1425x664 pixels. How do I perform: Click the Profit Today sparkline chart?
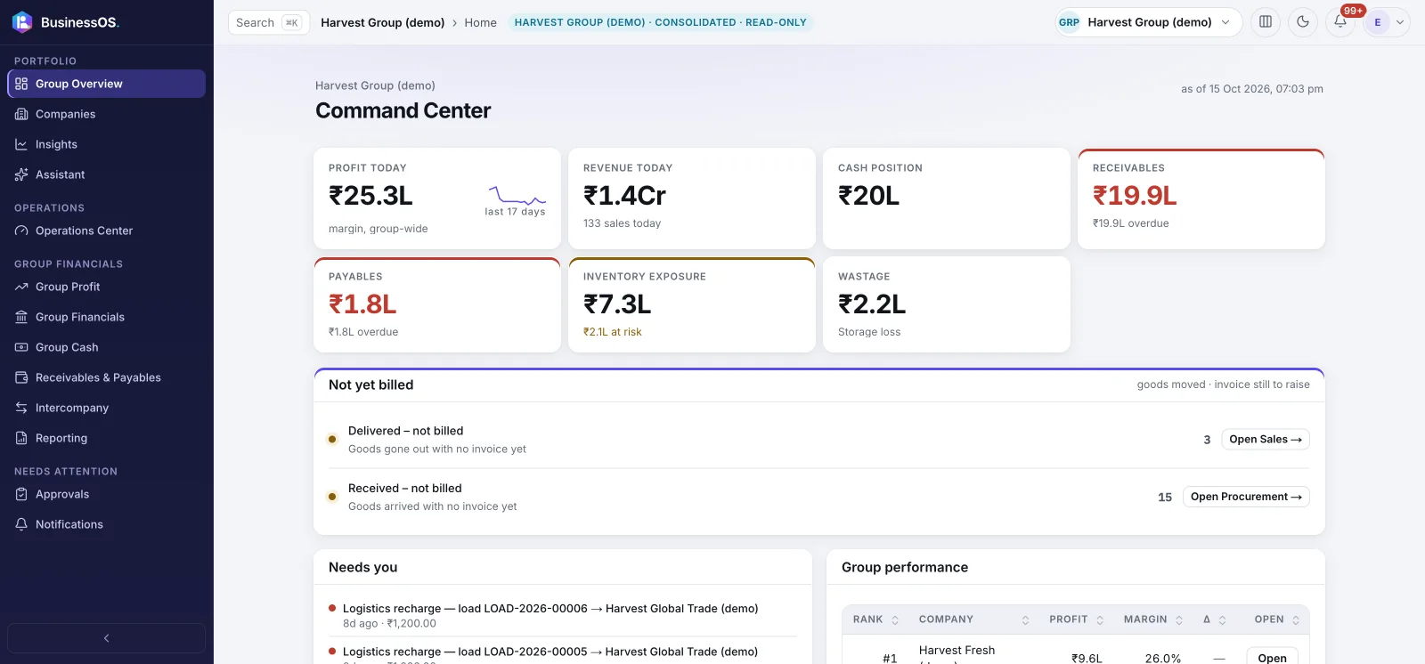pos(517,196)
